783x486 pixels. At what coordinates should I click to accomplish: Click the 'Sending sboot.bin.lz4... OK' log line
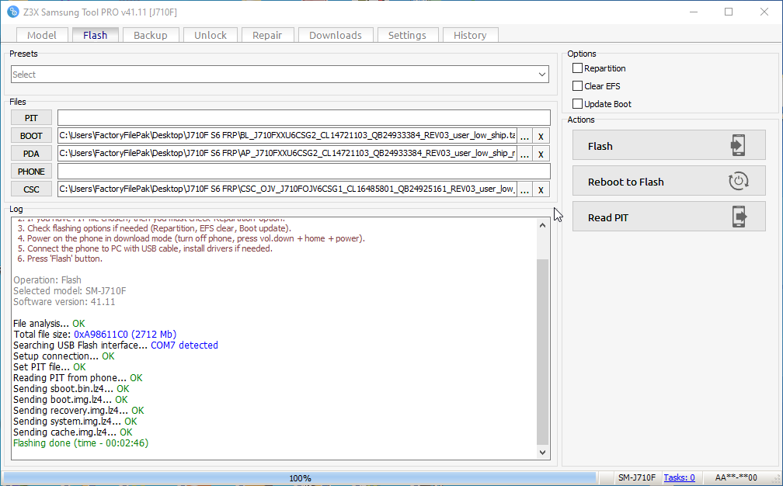[x=71, y=389]
